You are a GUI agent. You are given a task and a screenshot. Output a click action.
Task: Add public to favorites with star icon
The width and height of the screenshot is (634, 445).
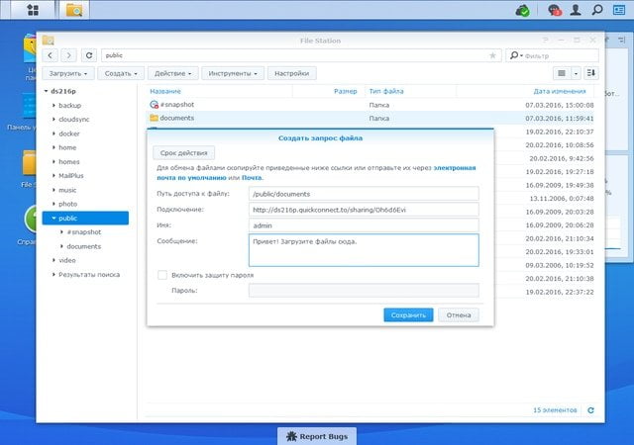click(492, 55)
